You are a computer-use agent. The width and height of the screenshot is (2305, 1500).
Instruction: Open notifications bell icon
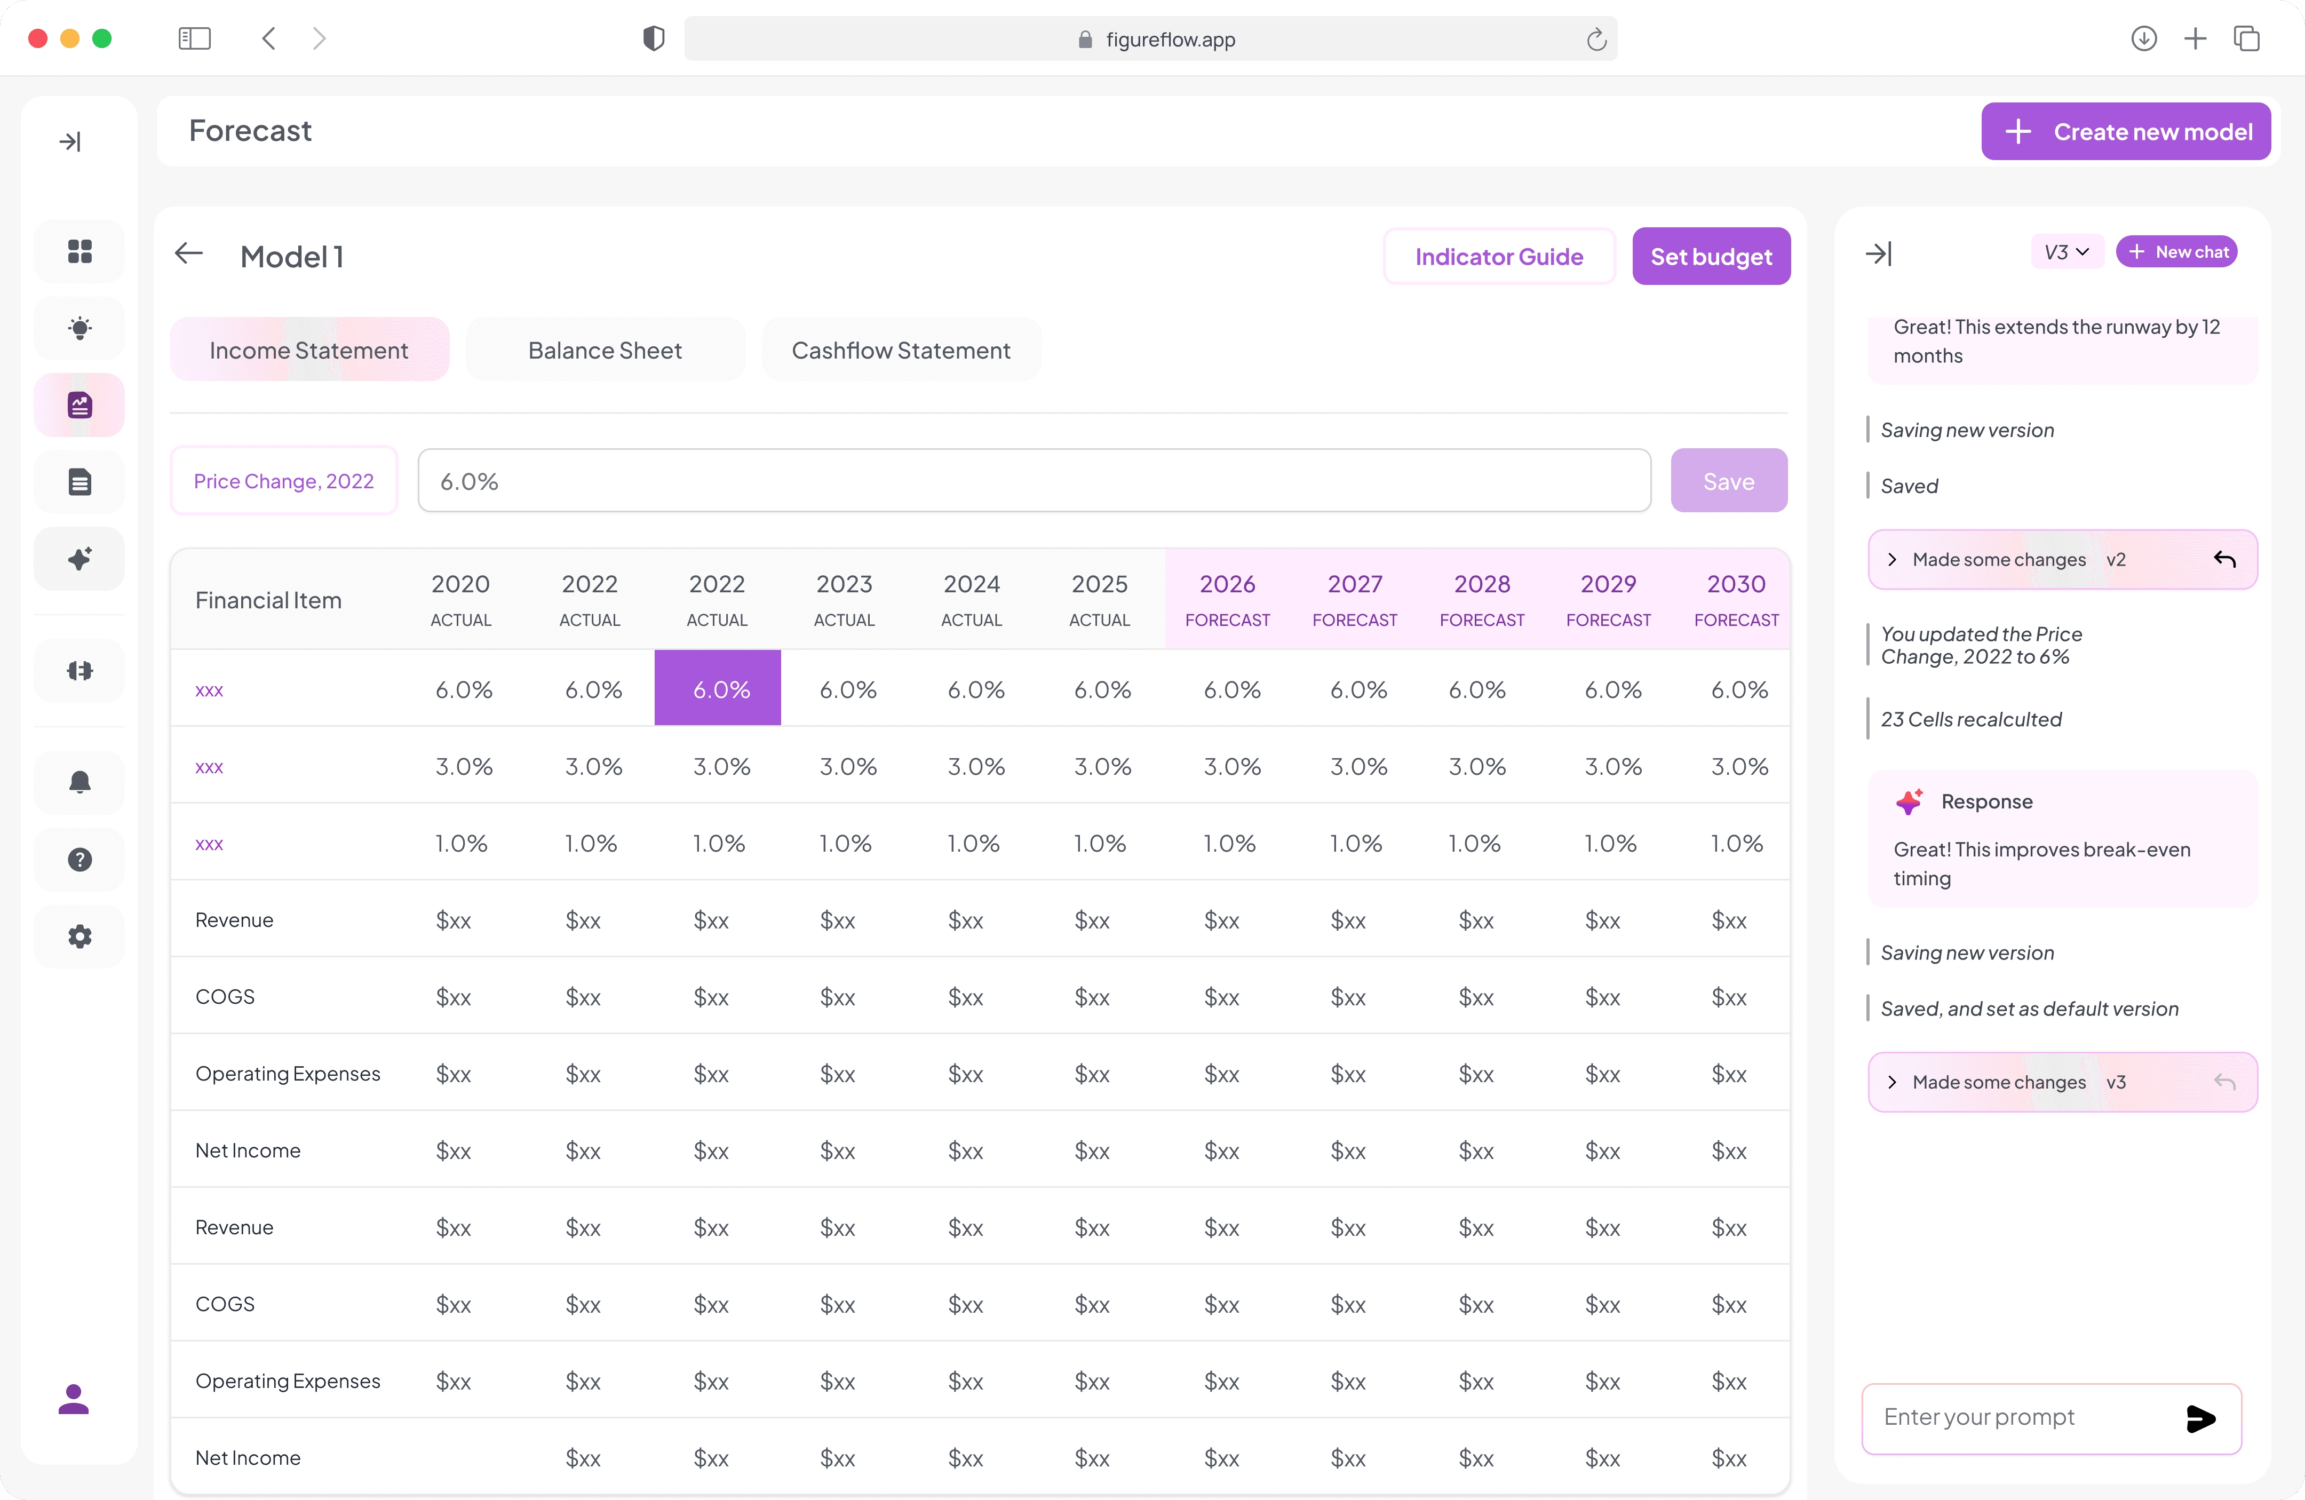(80, 782)
